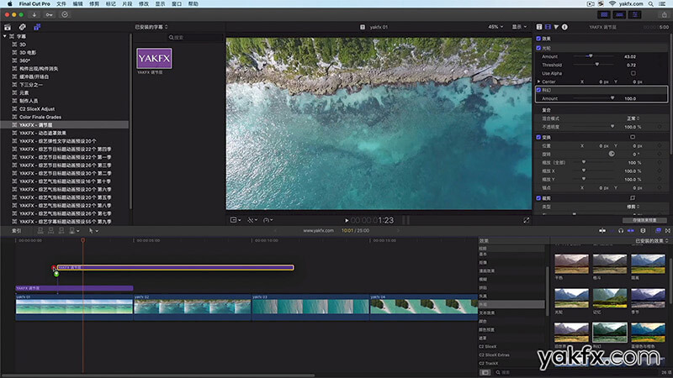Open the 标记 menu
The width and height of the screenshot is (673, 378).
click(x=111, y=4)
